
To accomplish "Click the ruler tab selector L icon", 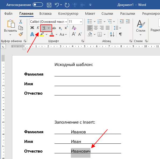I will point(3,47).
